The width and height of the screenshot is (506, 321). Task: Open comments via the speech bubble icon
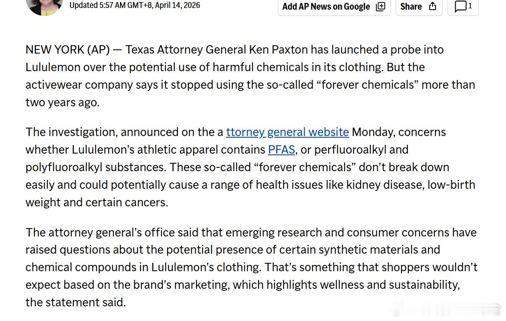460,6
